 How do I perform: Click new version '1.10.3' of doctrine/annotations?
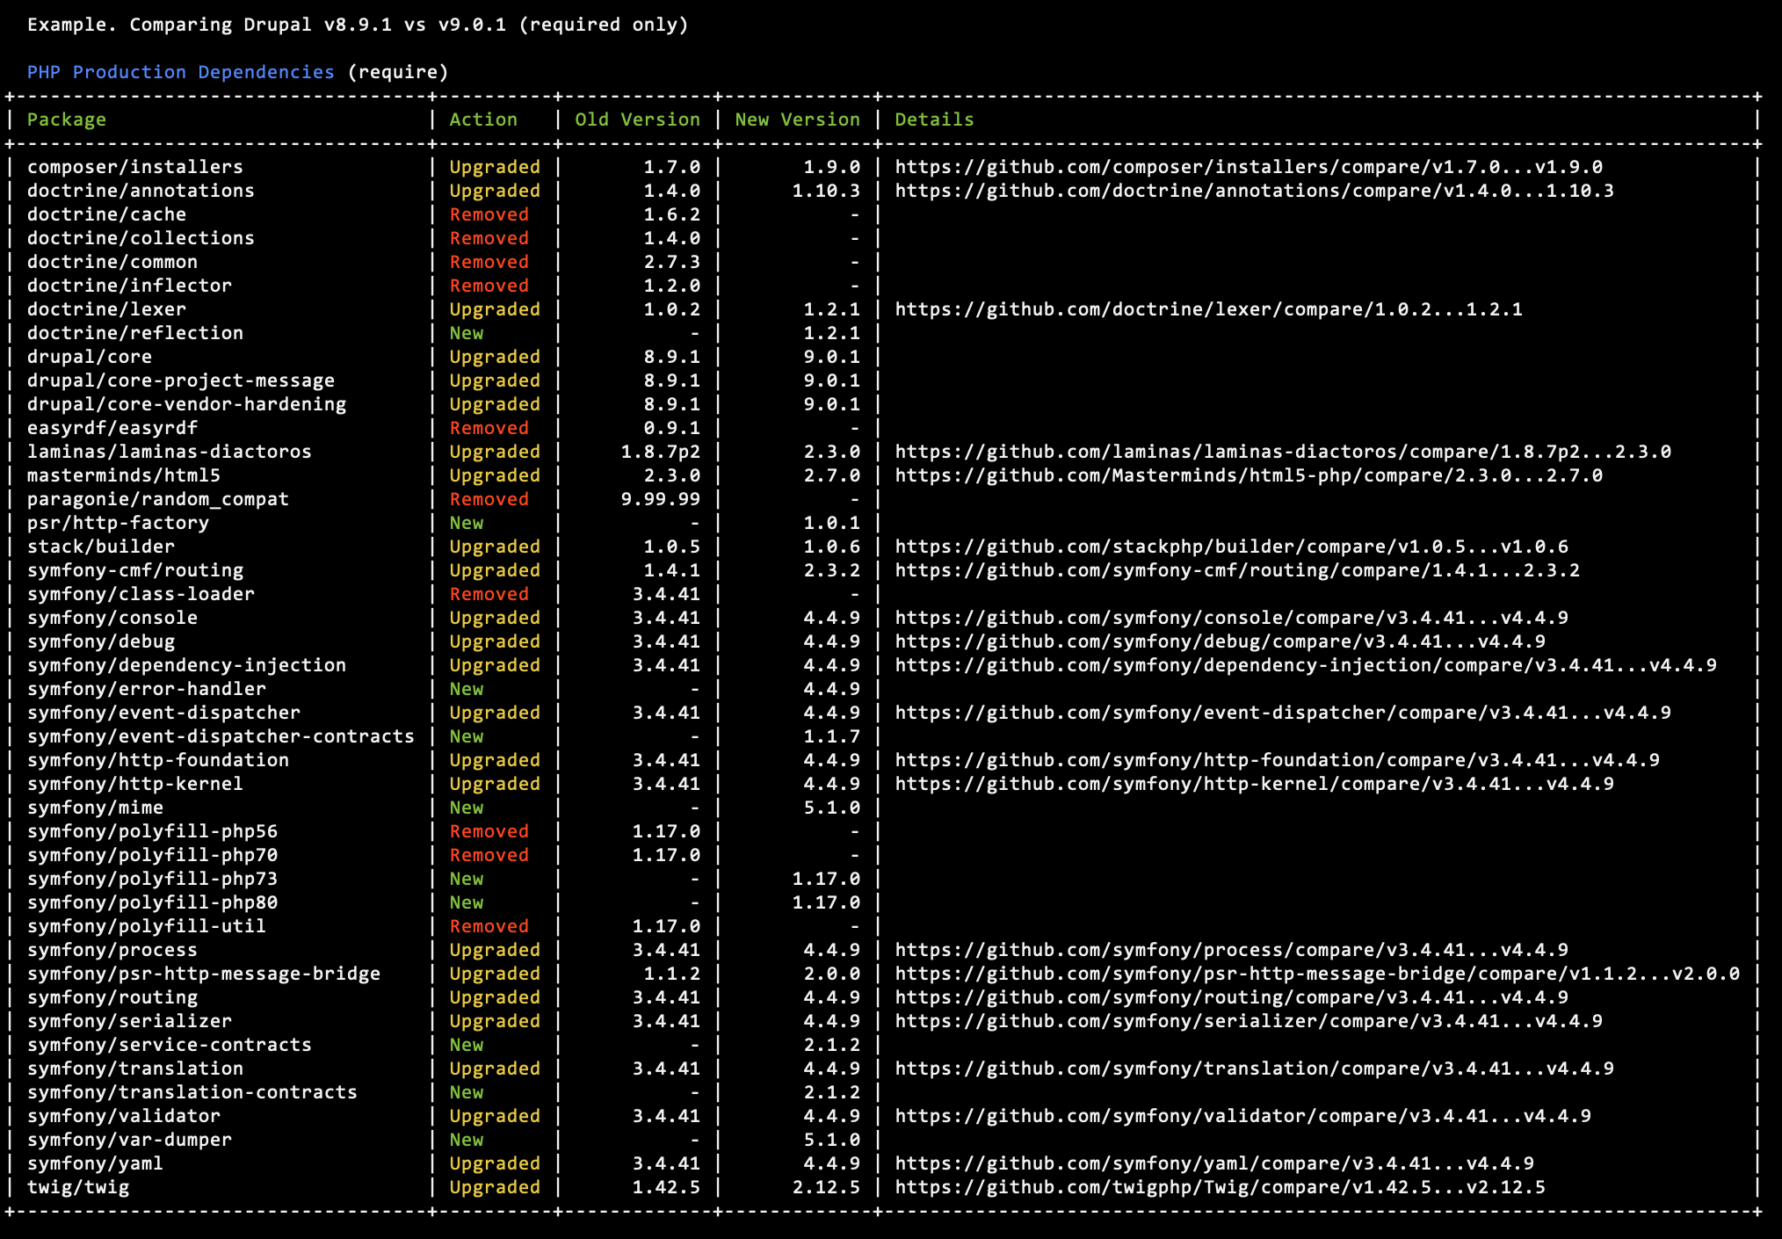(x=826, y=191)
